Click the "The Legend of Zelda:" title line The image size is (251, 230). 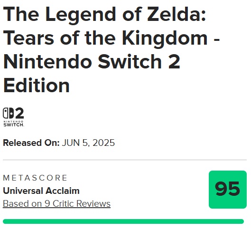coord(104,14)
